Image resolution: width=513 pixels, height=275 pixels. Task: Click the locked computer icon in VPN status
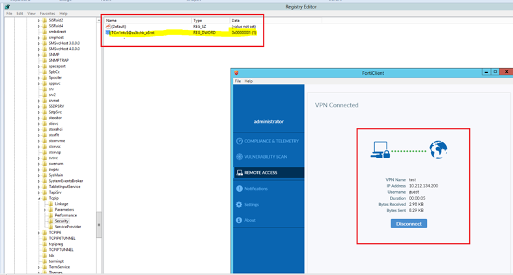[381, 151]
